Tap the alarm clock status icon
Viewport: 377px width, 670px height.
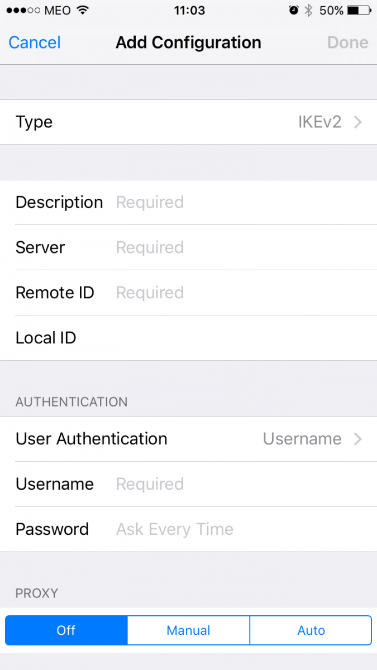293,10
